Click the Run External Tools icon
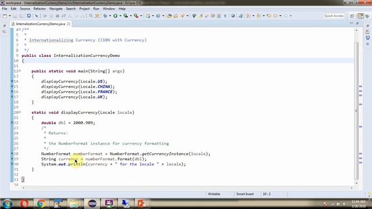 point(136,16)
